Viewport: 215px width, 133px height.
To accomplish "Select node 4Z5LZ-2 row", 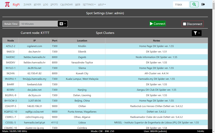I will [105, 46].
